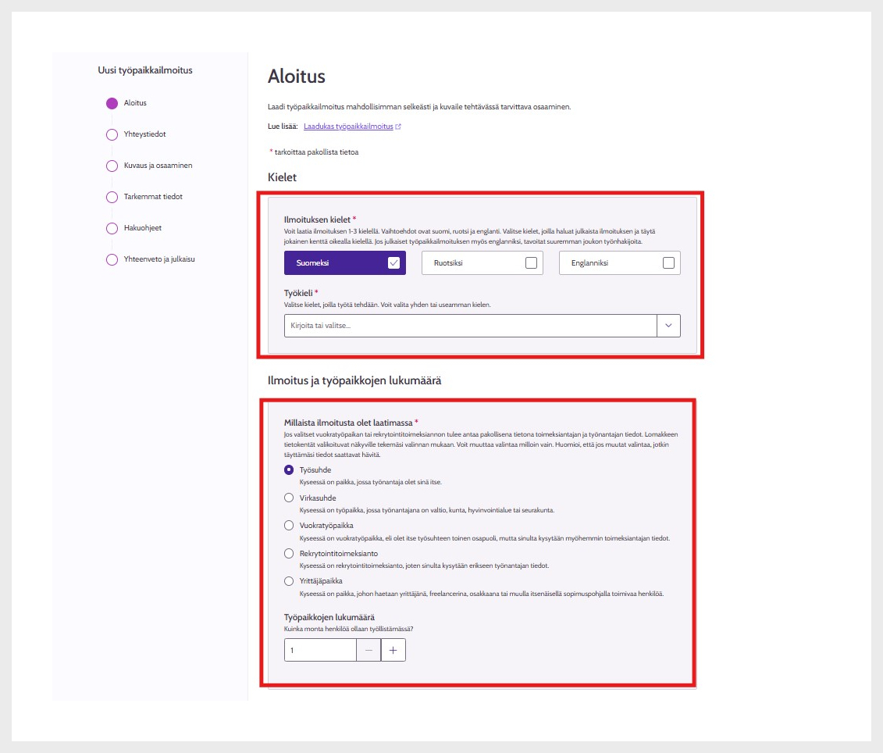Click the Yhteystiedot step circle icon
The height and width of the screenshot is (753, 883).
[112, 134]
